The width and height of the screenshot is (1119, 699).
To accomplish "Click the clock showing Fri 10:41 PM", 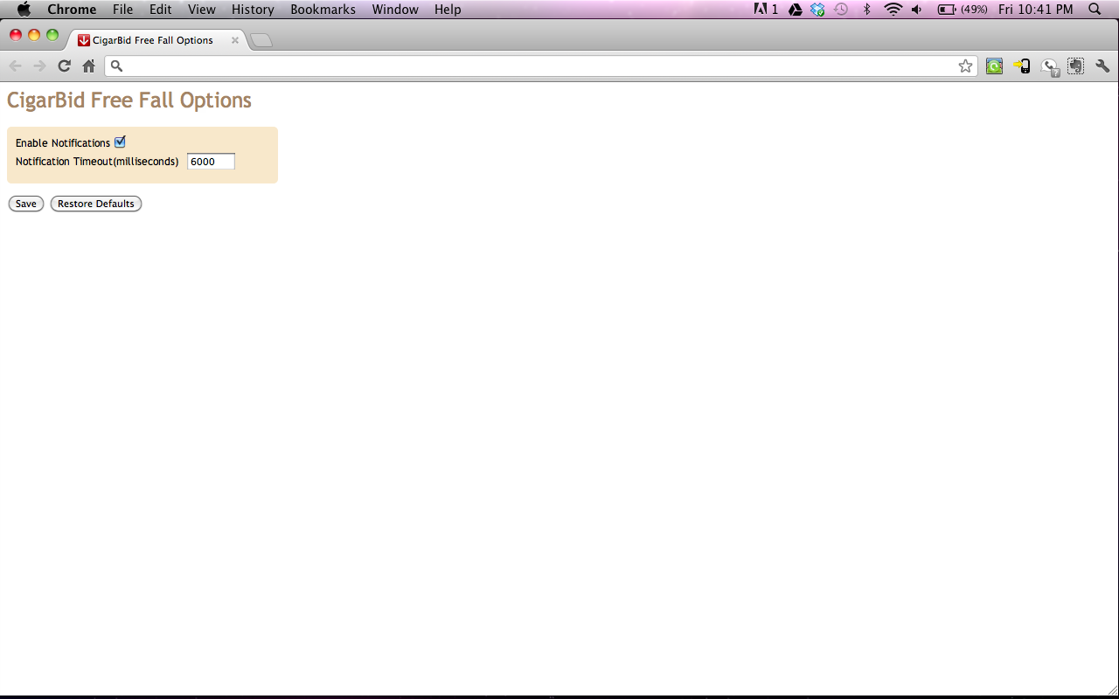I will (x=1035, y=10).
